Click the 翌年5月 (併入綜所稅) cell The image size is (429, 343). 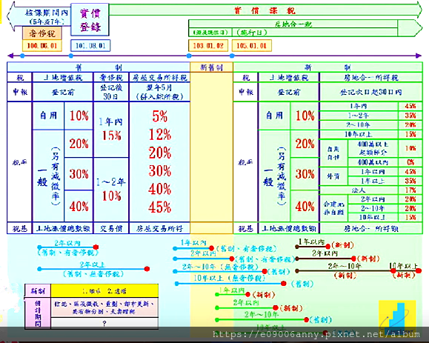coord(159,92)
